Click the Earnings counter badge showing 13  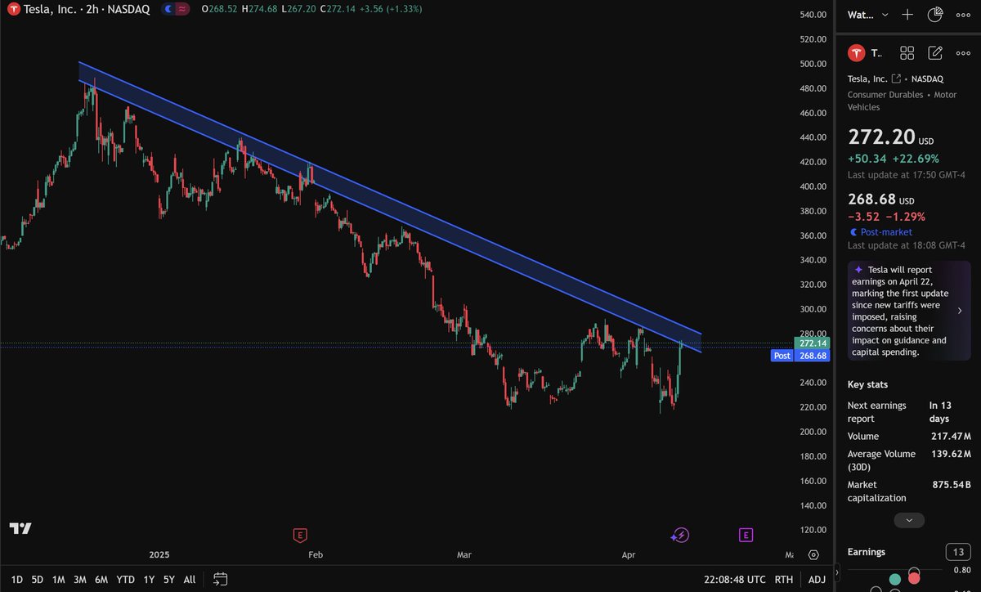coord(957,552)
